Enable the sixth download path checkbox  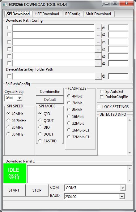tap(9, 63)
